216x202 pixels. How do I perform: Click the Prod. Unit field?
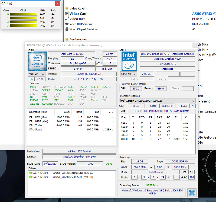[106, 69]
